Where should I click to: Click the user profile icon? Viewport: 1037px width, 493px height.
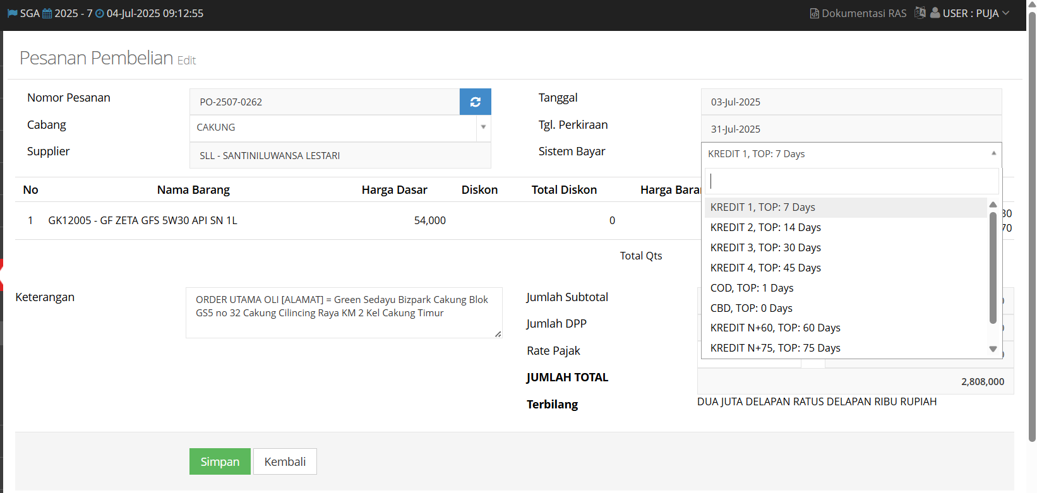click(x=935, y=13)
